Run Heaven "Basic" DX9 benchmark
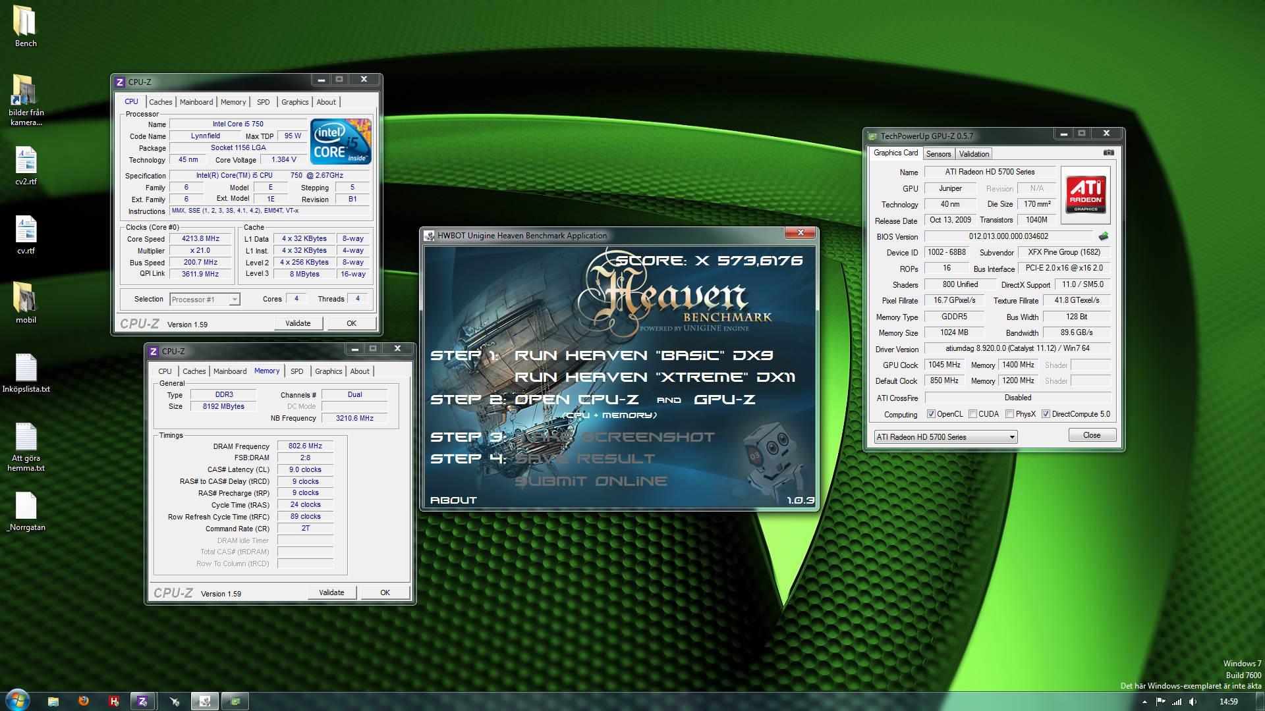 click(x=643, y=355)
